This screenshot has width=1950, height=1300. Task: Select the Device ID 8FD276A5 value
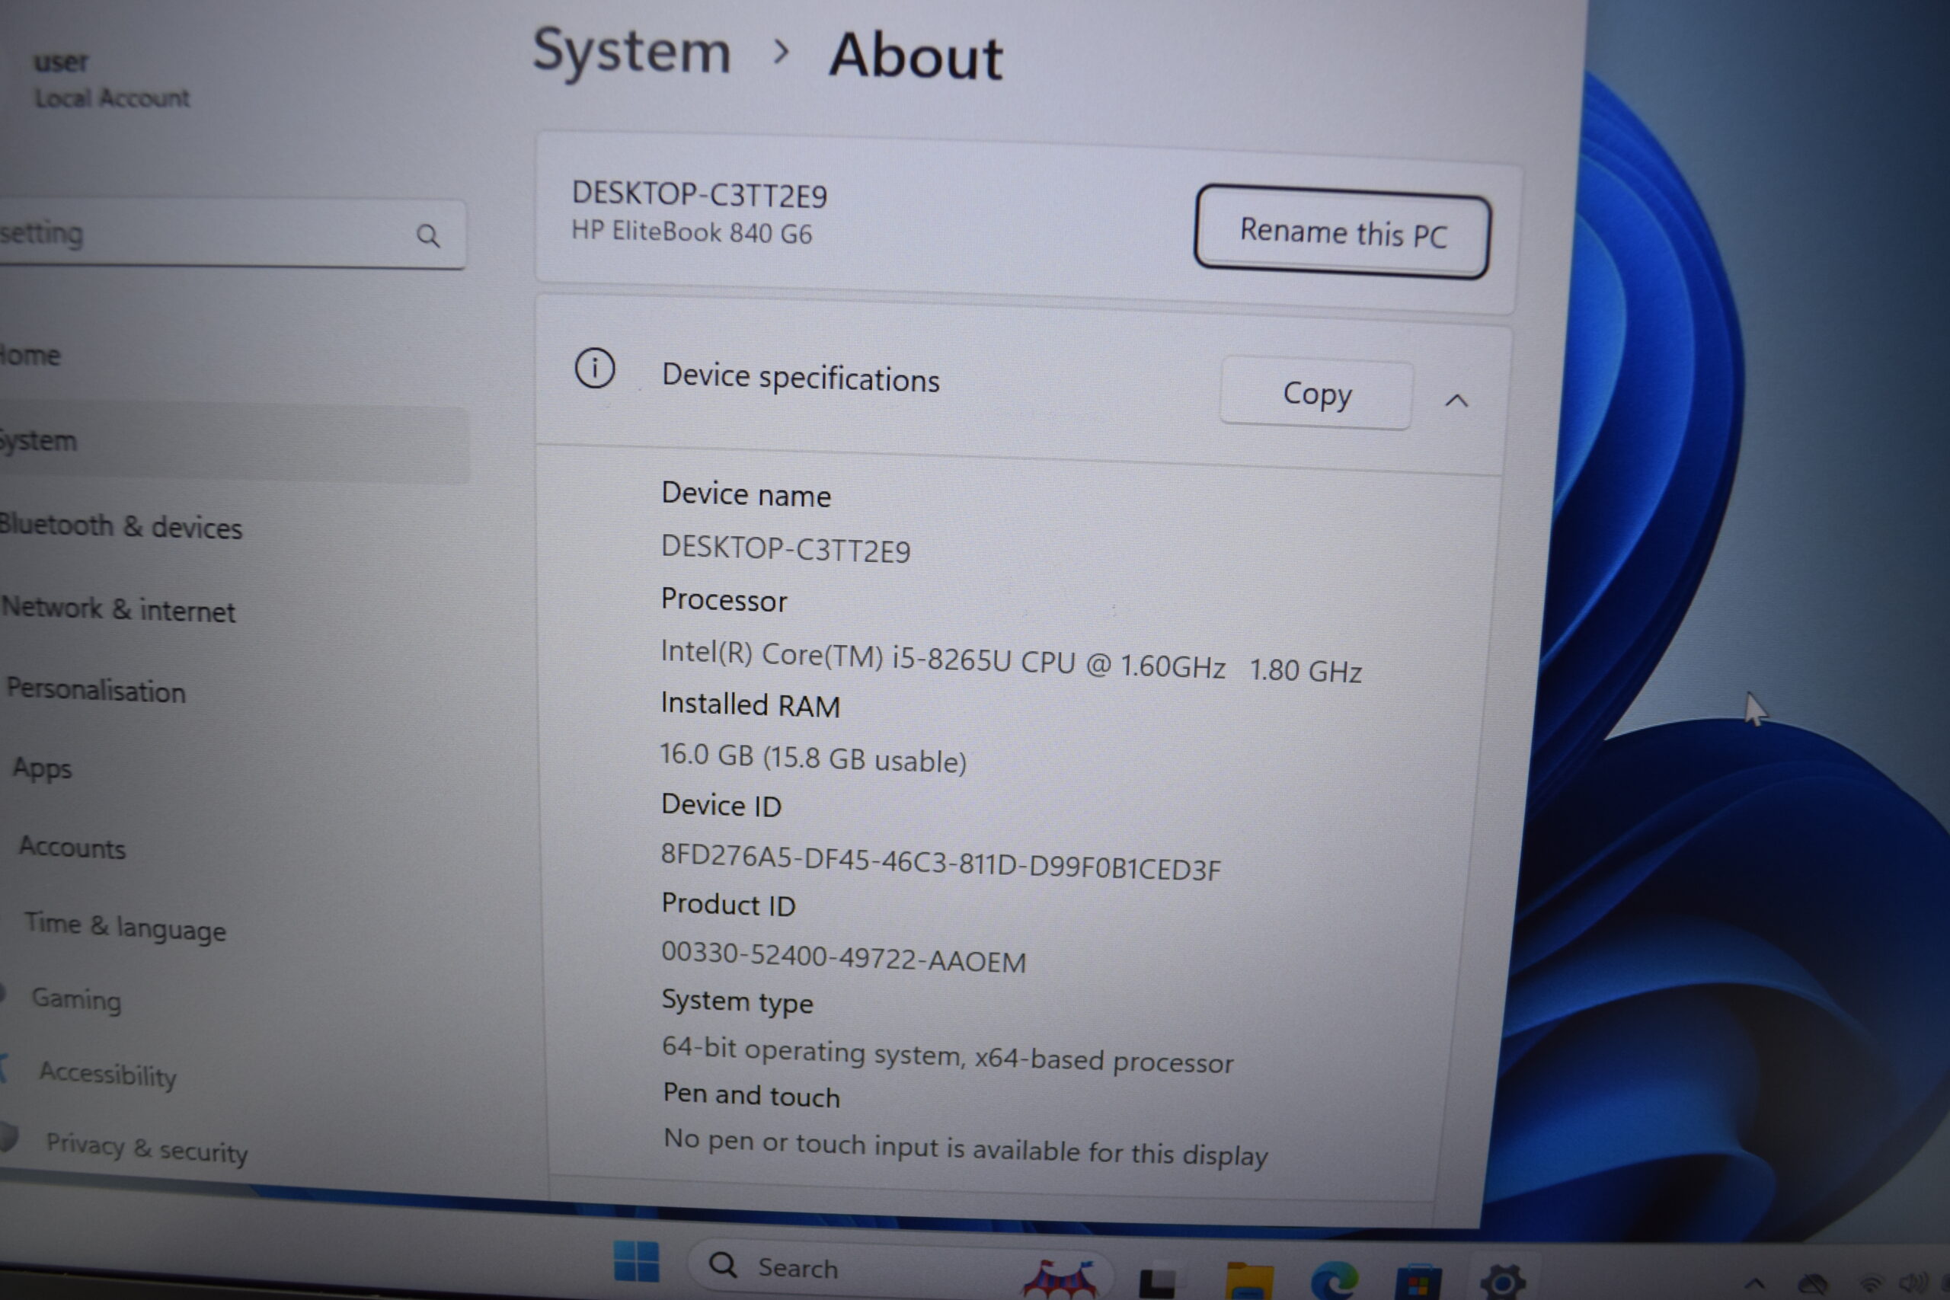(x=940, y=862)
